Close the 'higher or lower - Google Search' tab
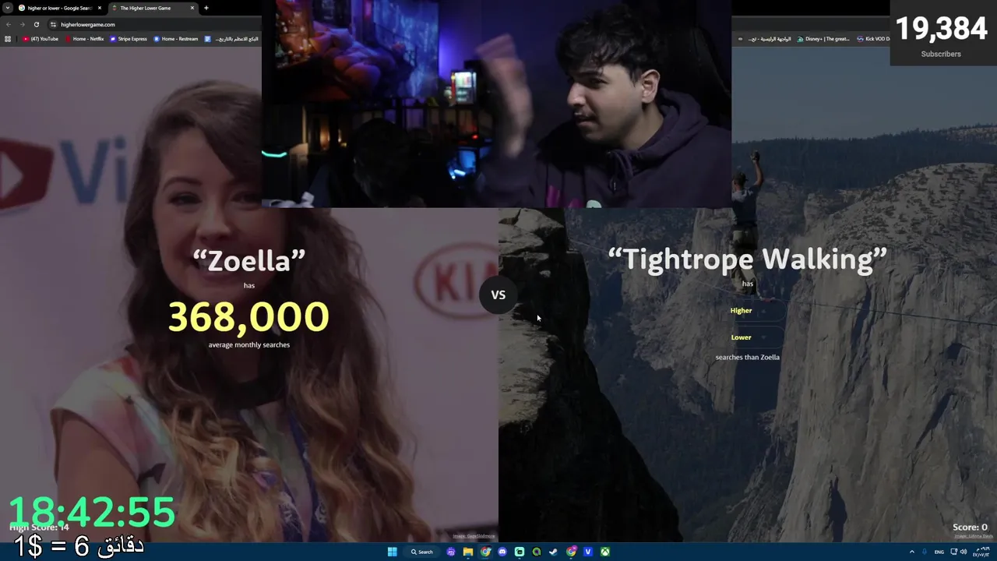The width and height of the screenshot is (997, 561). [x=98, y=8]
